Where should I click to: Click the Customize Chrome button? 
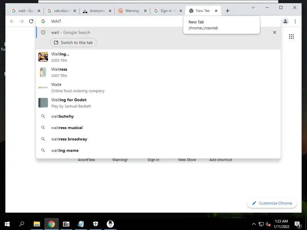coord(272,203)
